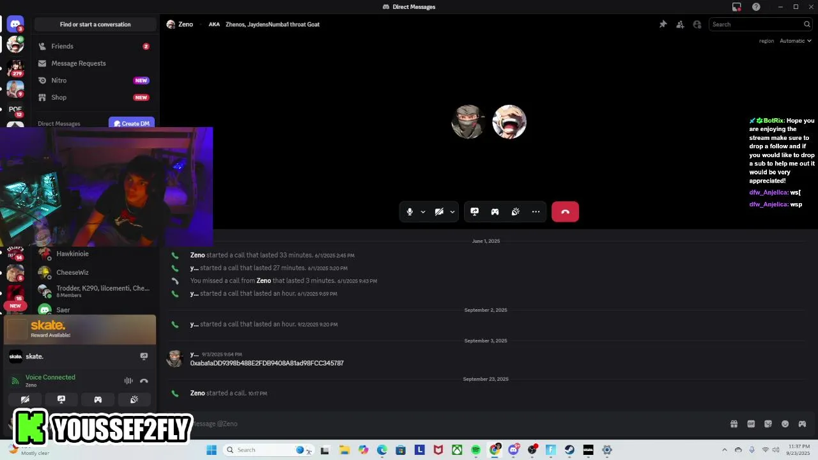Screen dimensions: 818x460
Task: Add friends to DM icon
Action: pyautogui.click(x=680, y=24)
